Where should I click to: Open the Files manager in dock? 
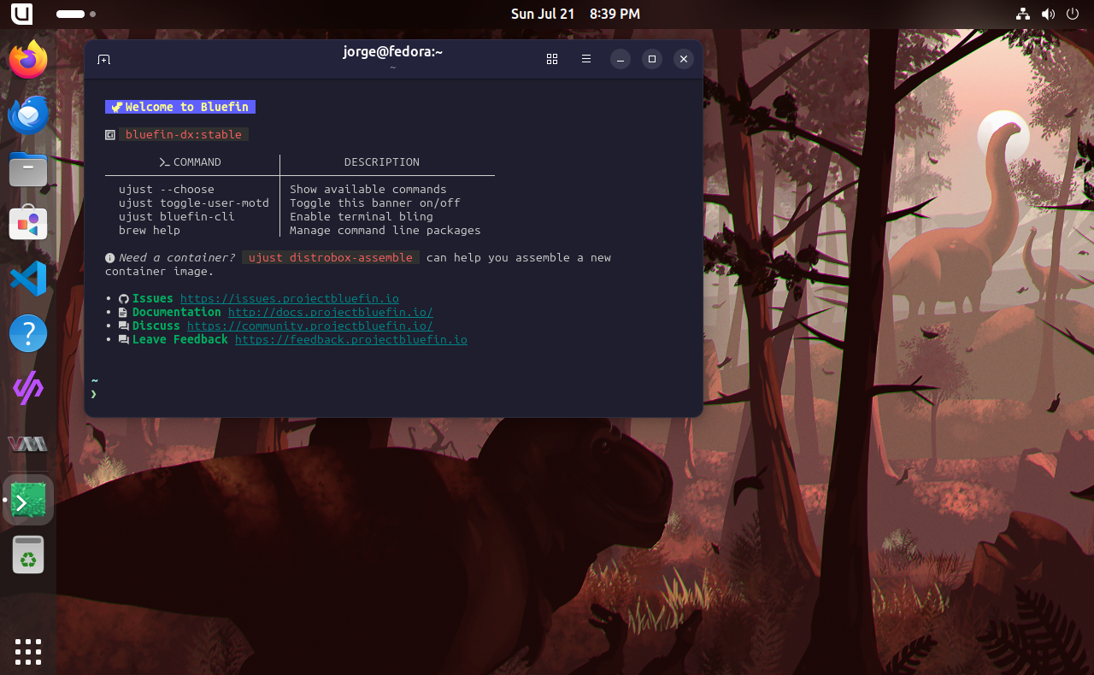[28, 169]
